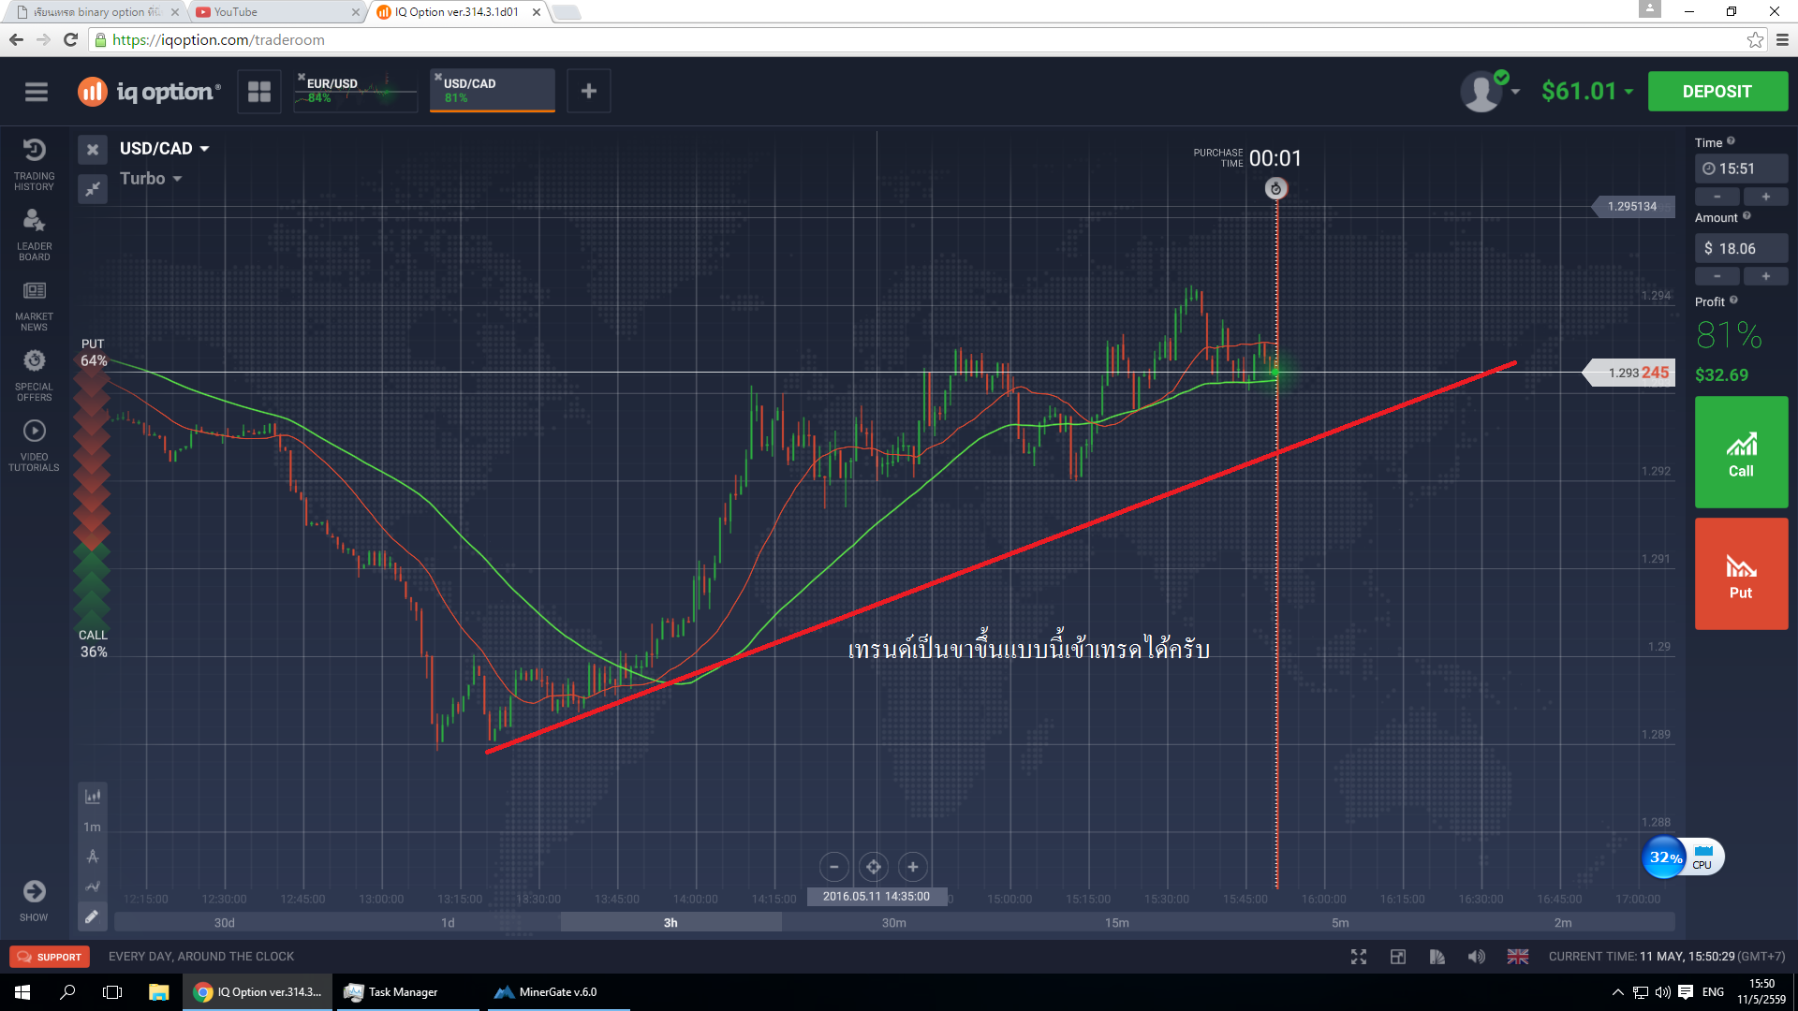Viewport: 1798px width, 1011px height.
Task: Zoom in the chart with plus button
Action: coord(912,867)
